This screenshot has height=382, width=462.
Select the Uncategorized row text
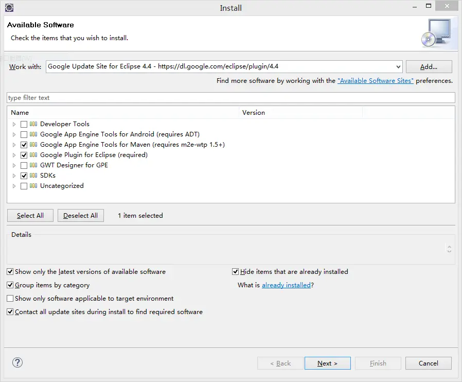point(62,186)
